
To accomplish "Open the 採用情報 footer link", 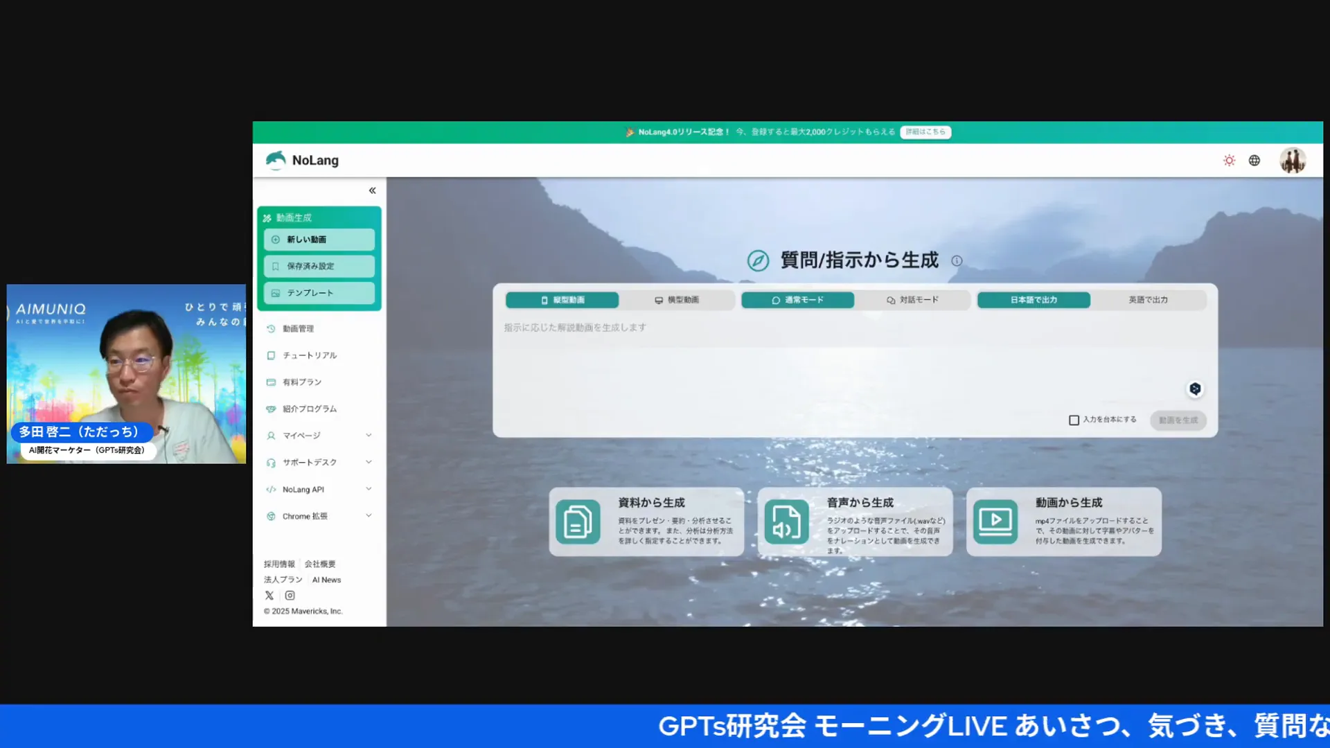I will (279, 564).
